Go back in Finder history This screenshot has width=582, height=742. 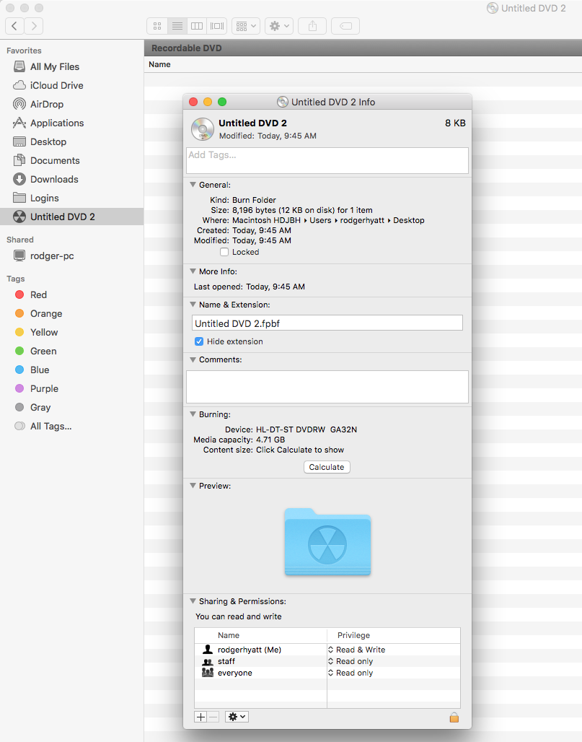pos(14,26)
